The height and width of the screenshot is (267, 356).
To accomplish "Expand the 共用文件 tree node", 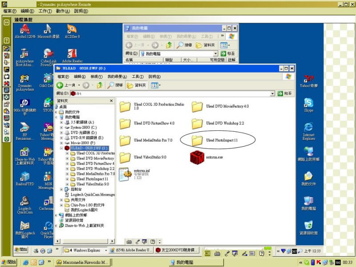I will click(61, 200).
